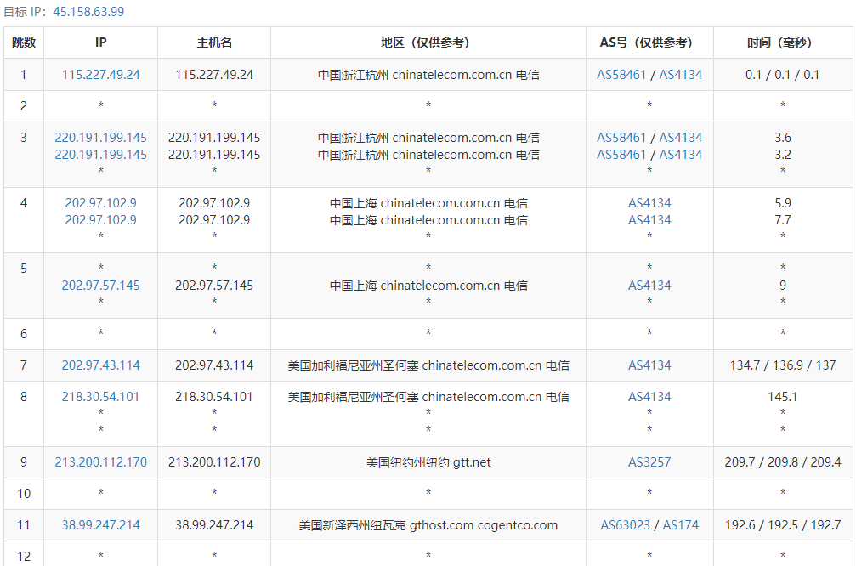Open target IP link 45.158.63.99

(x=88, y=11)
